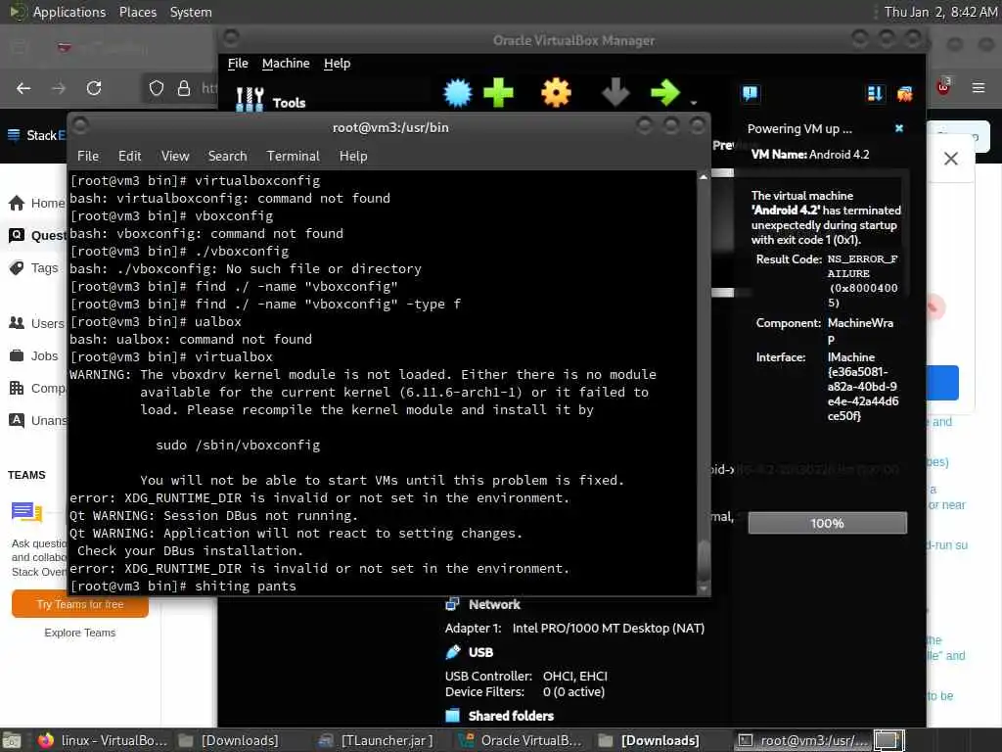The height and width of the screenshot is (752, 1002).
Task: Open Machine menu in VirtualBox Manager
Action: [286, 64]
